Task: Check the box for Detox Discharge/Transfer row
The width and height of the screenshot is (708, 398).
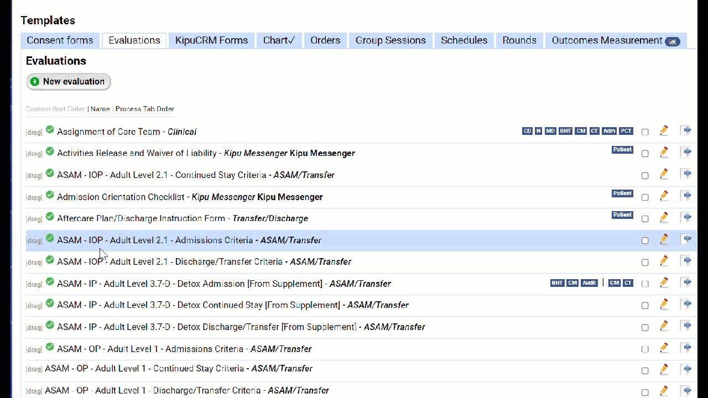Action: (645, 327)
